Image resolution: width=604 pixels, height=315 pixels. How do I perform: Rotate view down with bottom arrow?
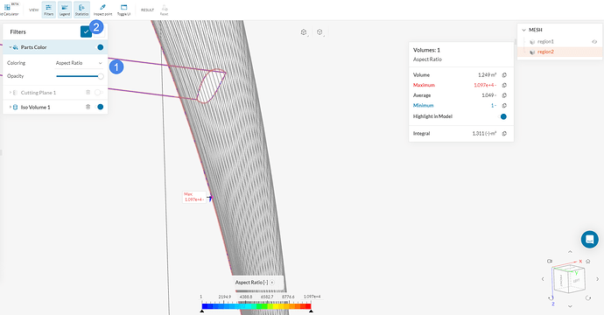[x=570, y=306]
